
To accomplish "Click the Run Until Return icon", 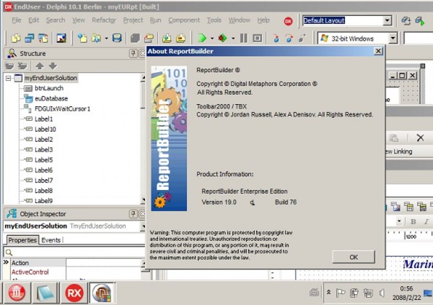I will point(302,38).
